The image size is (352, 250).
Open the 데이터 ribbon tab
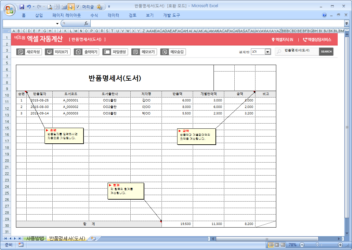coord(113,15)
